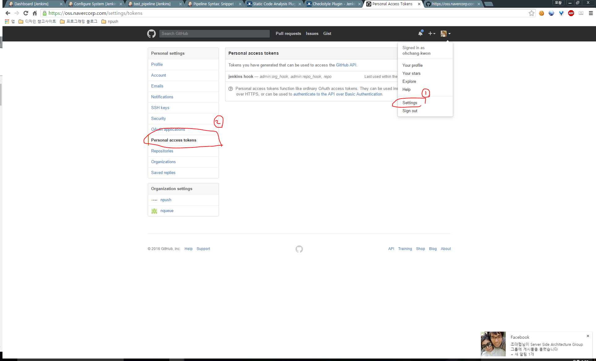The width and height of the screenshot is (596, 361).
Task: Click the Search GitHub input field
Action: coord(214,33)
